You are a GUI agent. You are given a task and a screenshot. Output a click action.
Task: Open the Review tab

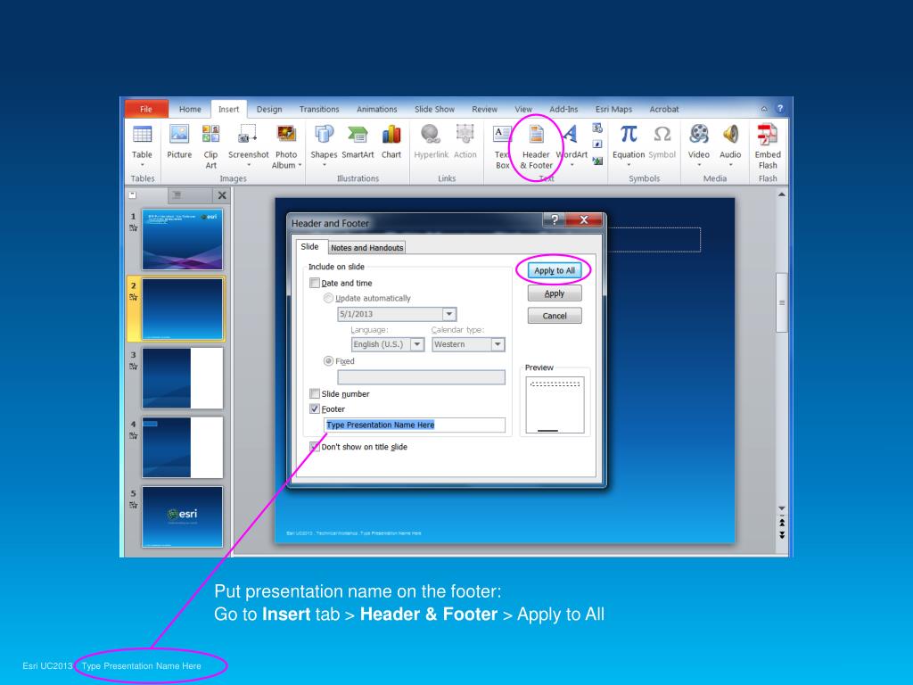(x=484, y=109)
